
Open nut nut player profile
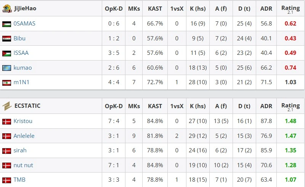pos(23,165)
